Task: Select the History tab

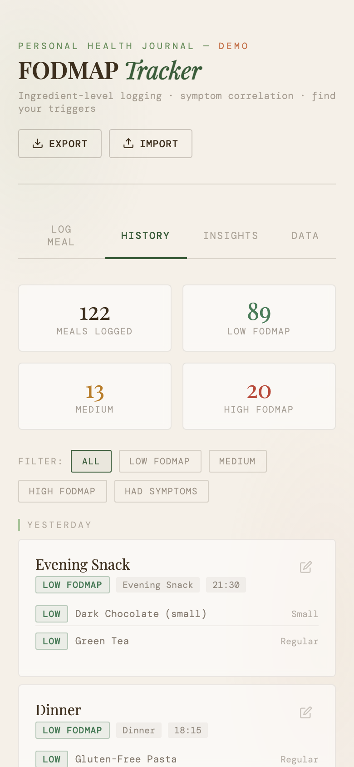Action: click(145, 235)
